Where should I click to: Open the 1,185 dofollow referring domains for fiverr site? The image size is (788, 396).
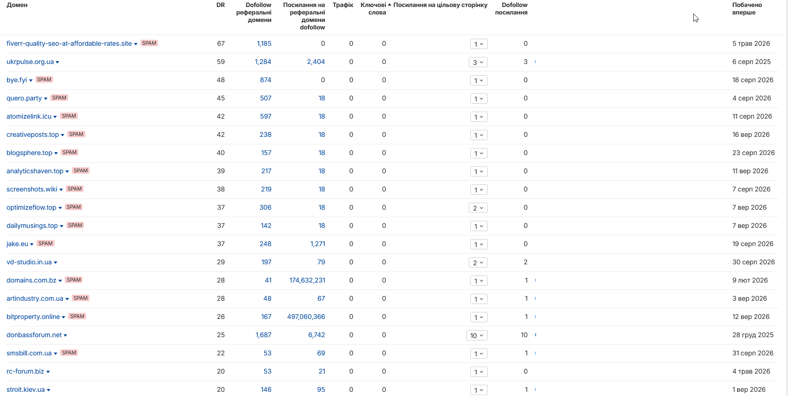(x=264, y=43)
